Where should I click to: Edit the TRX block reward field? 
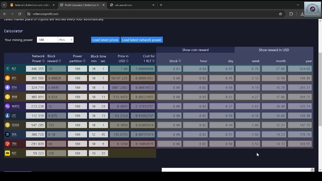tap(56, 144)
